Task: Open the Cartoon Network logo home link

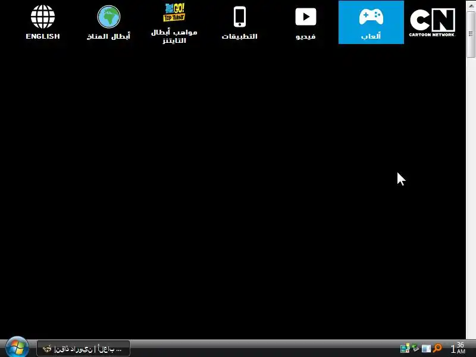Action: 433,23
